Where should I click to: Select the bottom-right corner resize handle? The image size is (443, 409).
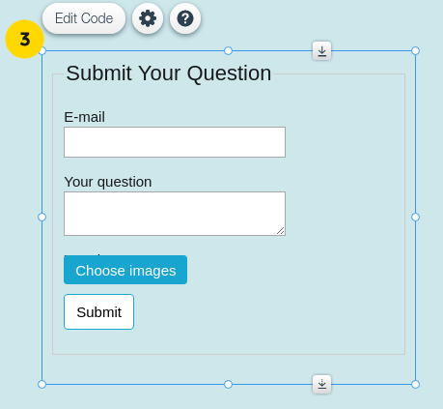[x=415, y=384]
